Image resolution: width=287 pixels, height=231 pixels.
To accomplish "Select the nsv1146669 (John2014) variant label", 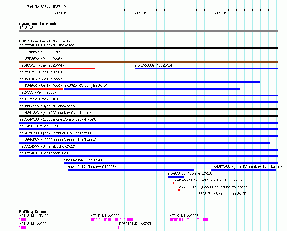I will 40,52.
